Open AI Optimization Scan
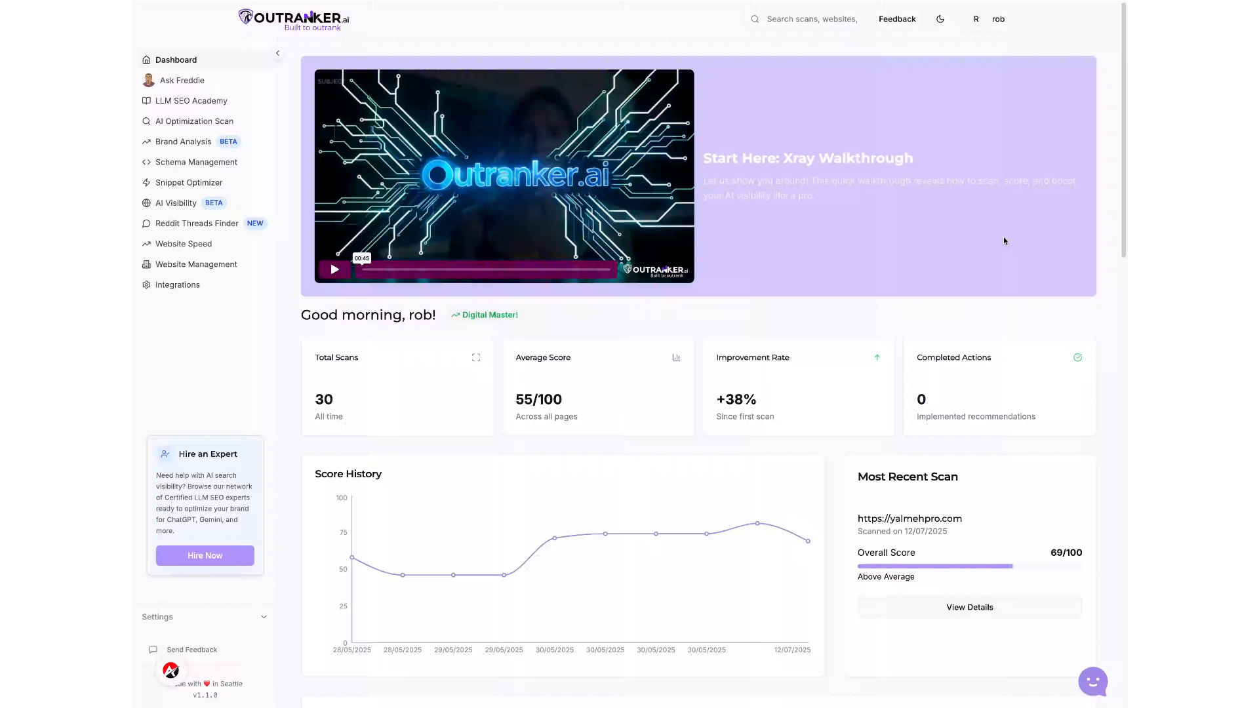Image resolution: width=1259 pixels, height=708 pixels. point(194,121)
